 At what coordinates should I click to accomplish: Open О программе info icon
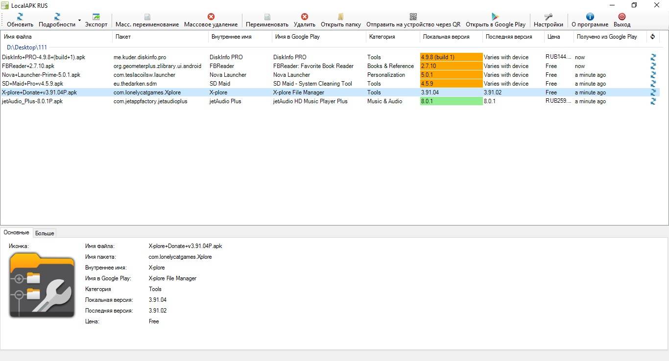pyautogui.click(x=590, y=17)
